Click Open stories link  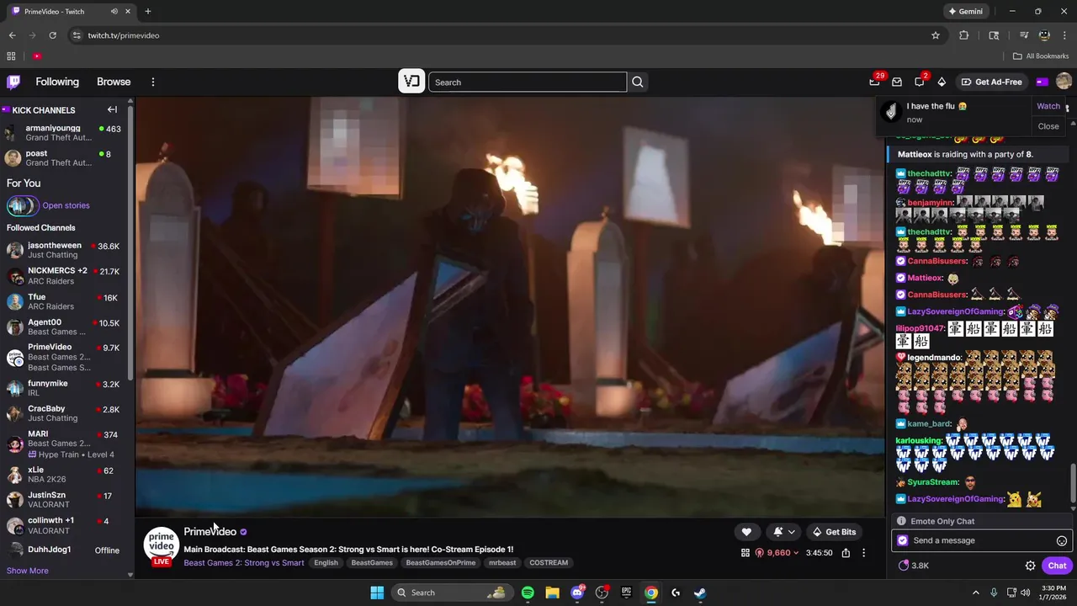click(66, 205)
